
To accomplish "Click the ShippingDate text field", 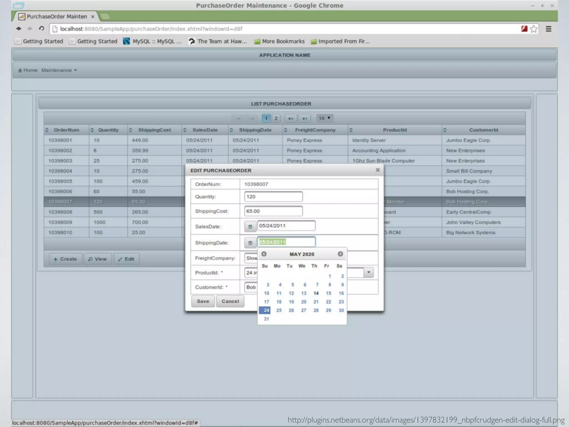I will pos(286,242).
